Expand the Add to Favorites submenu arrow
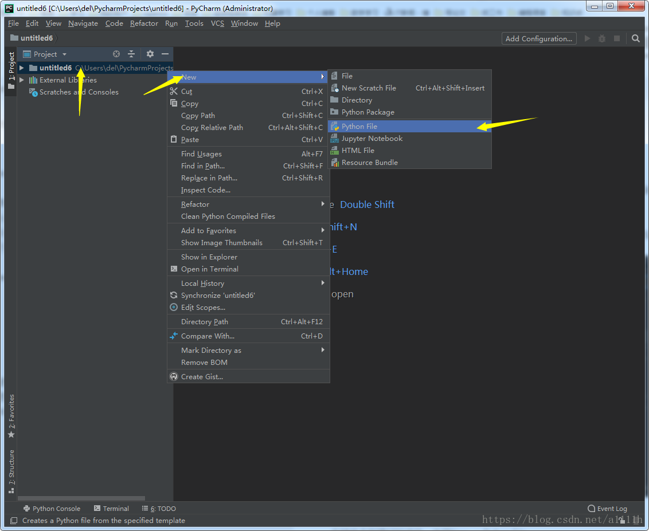 (x=322, y=230)
